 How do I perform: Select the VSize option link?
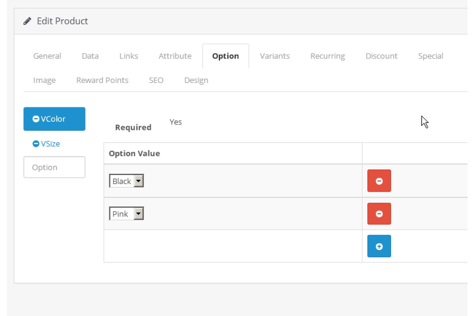click(x=50, y=144)
